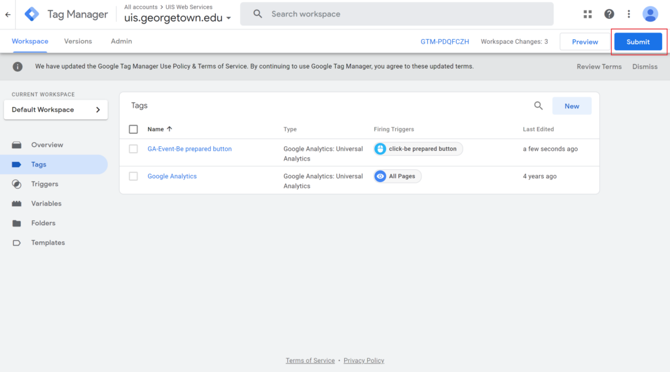Click the New tag button

(x=572, y=106)
